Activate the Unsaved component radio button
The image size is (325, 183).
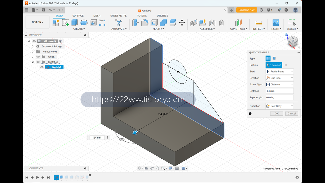pyautogui.click(x=61, y=41)
